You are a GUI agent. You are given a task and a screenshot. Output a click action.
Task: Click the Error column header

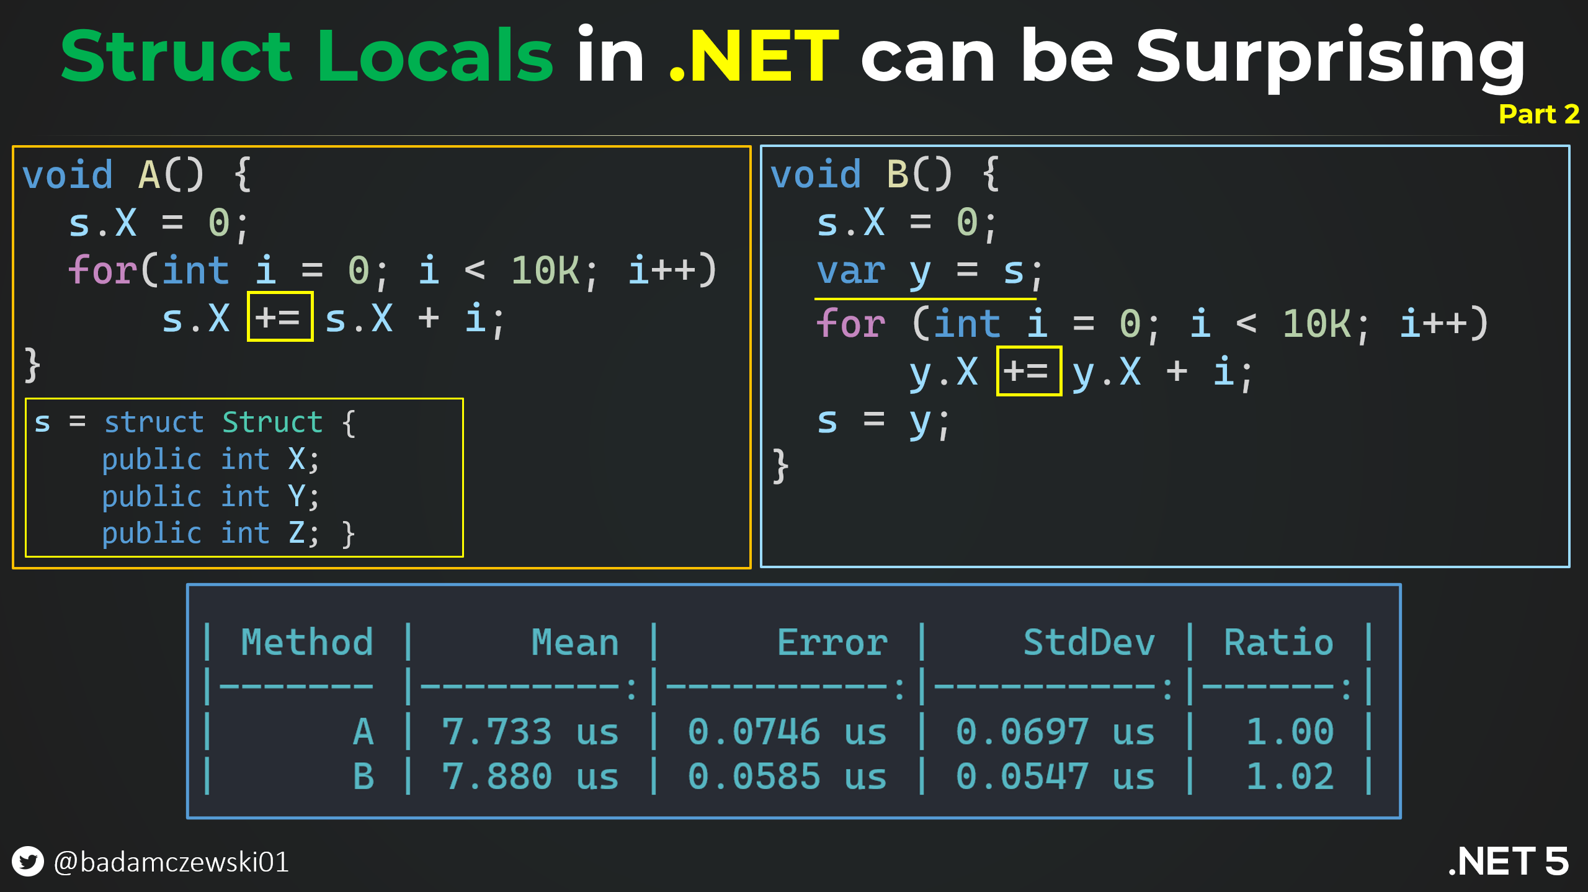[x=832, y=642]
